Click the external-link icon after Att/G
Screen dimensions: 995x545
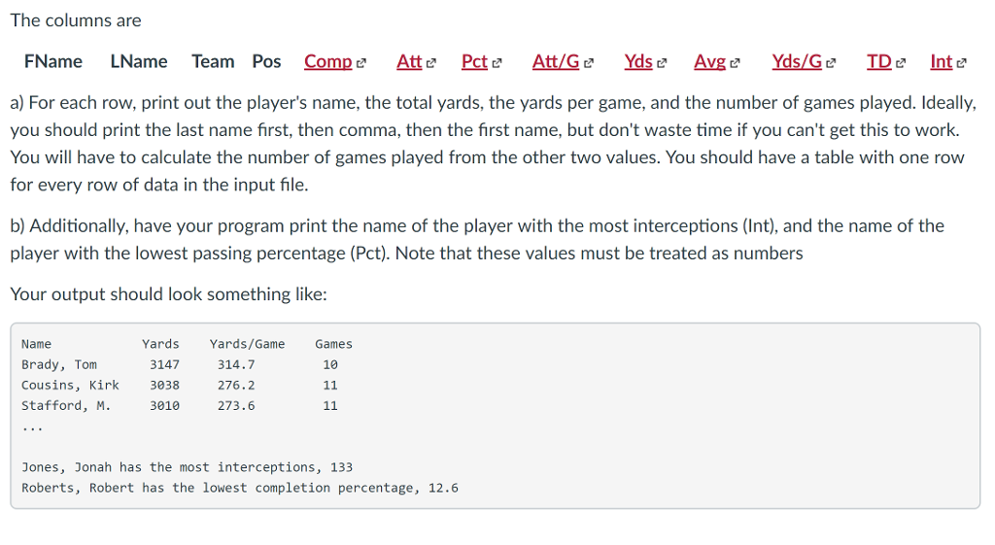[588, 63]
